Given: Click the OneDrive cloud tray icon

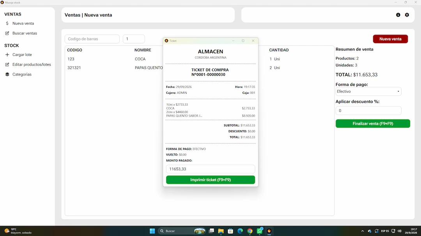Looking at the screenshot, I should [x=370, y=231].
